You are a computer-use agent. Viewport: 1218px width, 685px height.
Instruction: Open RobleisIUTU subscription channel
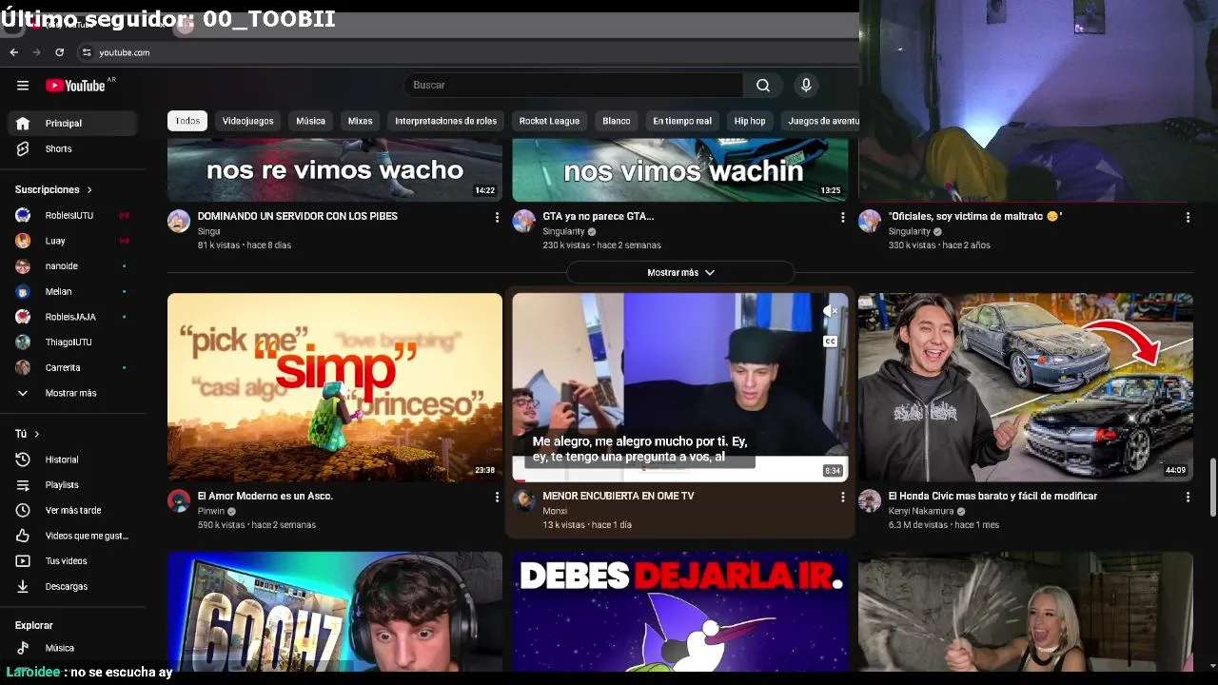[x=73, y=215]
